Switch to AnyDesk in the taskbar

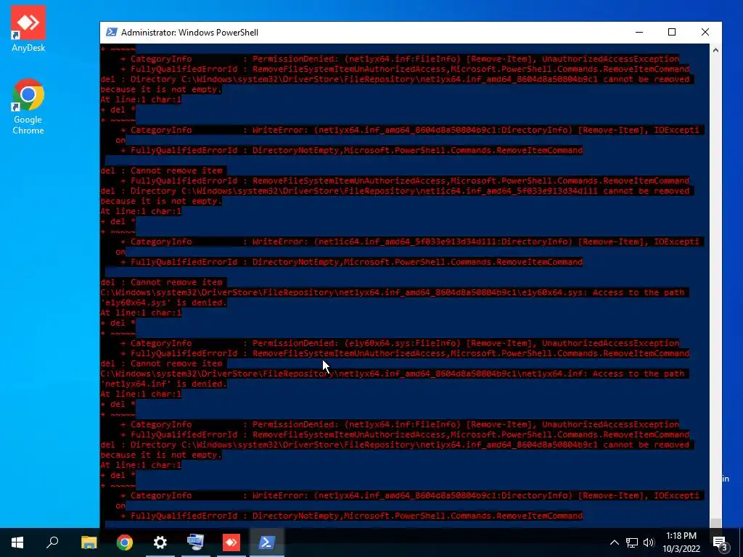tap(231, 542)
